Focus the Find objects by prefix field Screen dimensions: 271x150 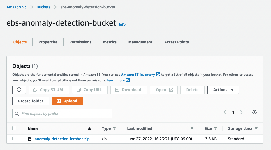[62, 114]
